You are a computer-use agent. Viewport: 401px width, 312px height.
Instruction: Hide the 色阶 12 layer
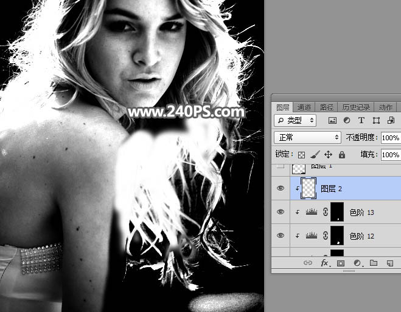tap(281, 236)
